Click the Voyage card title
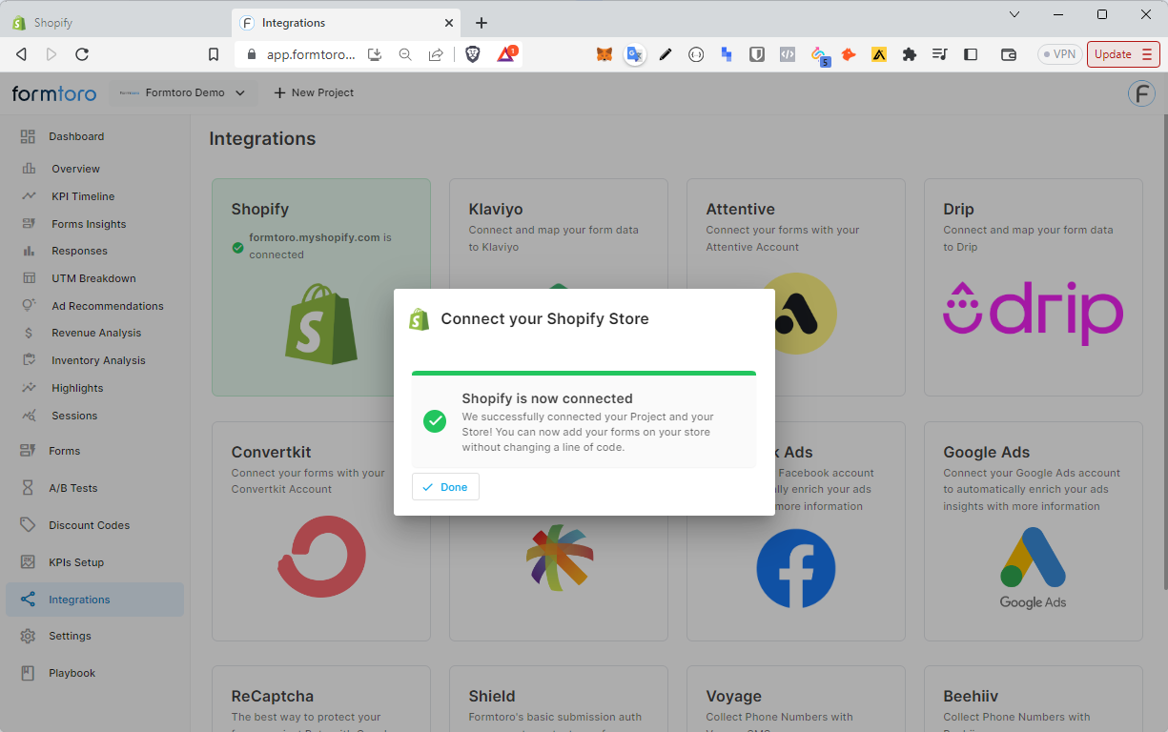 tap(733, 696)
